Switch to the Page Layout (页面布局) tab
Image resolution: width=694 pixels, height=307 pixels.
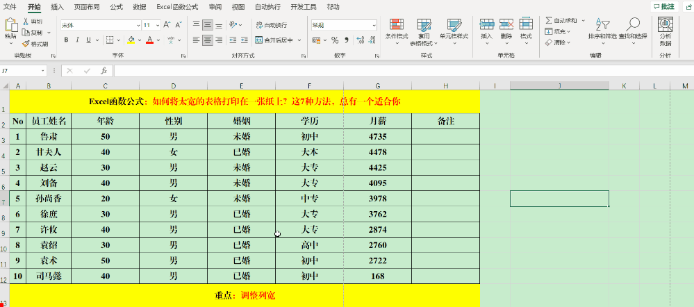[x=86, y=6]
